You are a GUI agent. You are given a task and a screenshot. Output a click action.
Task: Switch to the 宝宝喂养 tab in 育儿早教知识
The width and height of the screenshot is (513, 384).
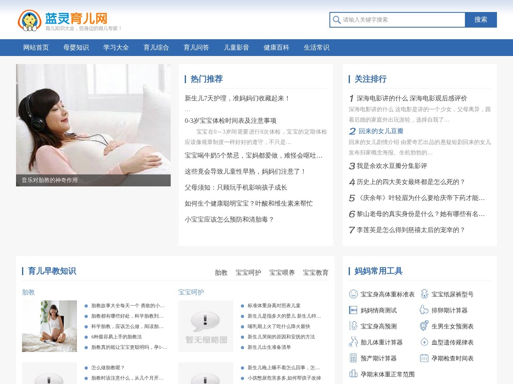coord(282,272)
